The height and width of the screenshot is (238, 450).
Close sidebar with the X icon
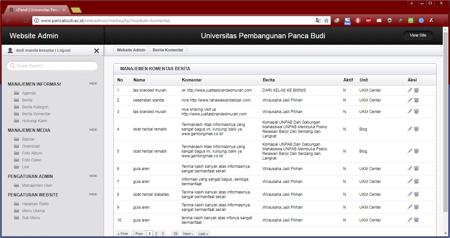point(97,51)
